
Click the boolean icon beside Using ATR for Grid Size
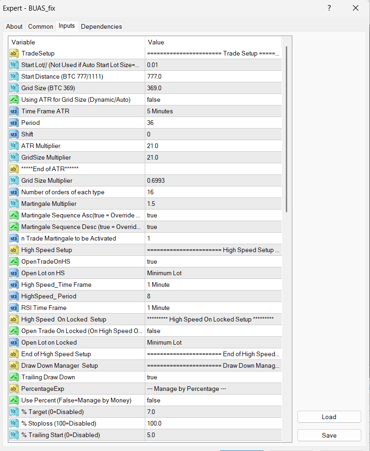click(14, 99)
